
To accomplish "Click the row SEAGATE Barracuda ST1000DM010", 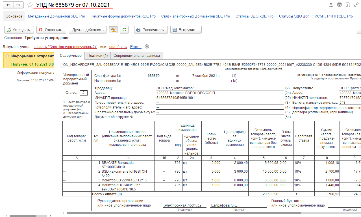I will [128, 165].
